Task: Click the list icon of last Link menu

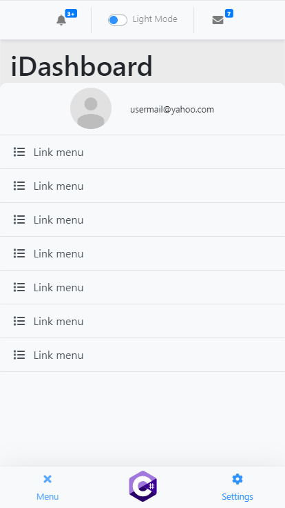Action: click(19, 355)
